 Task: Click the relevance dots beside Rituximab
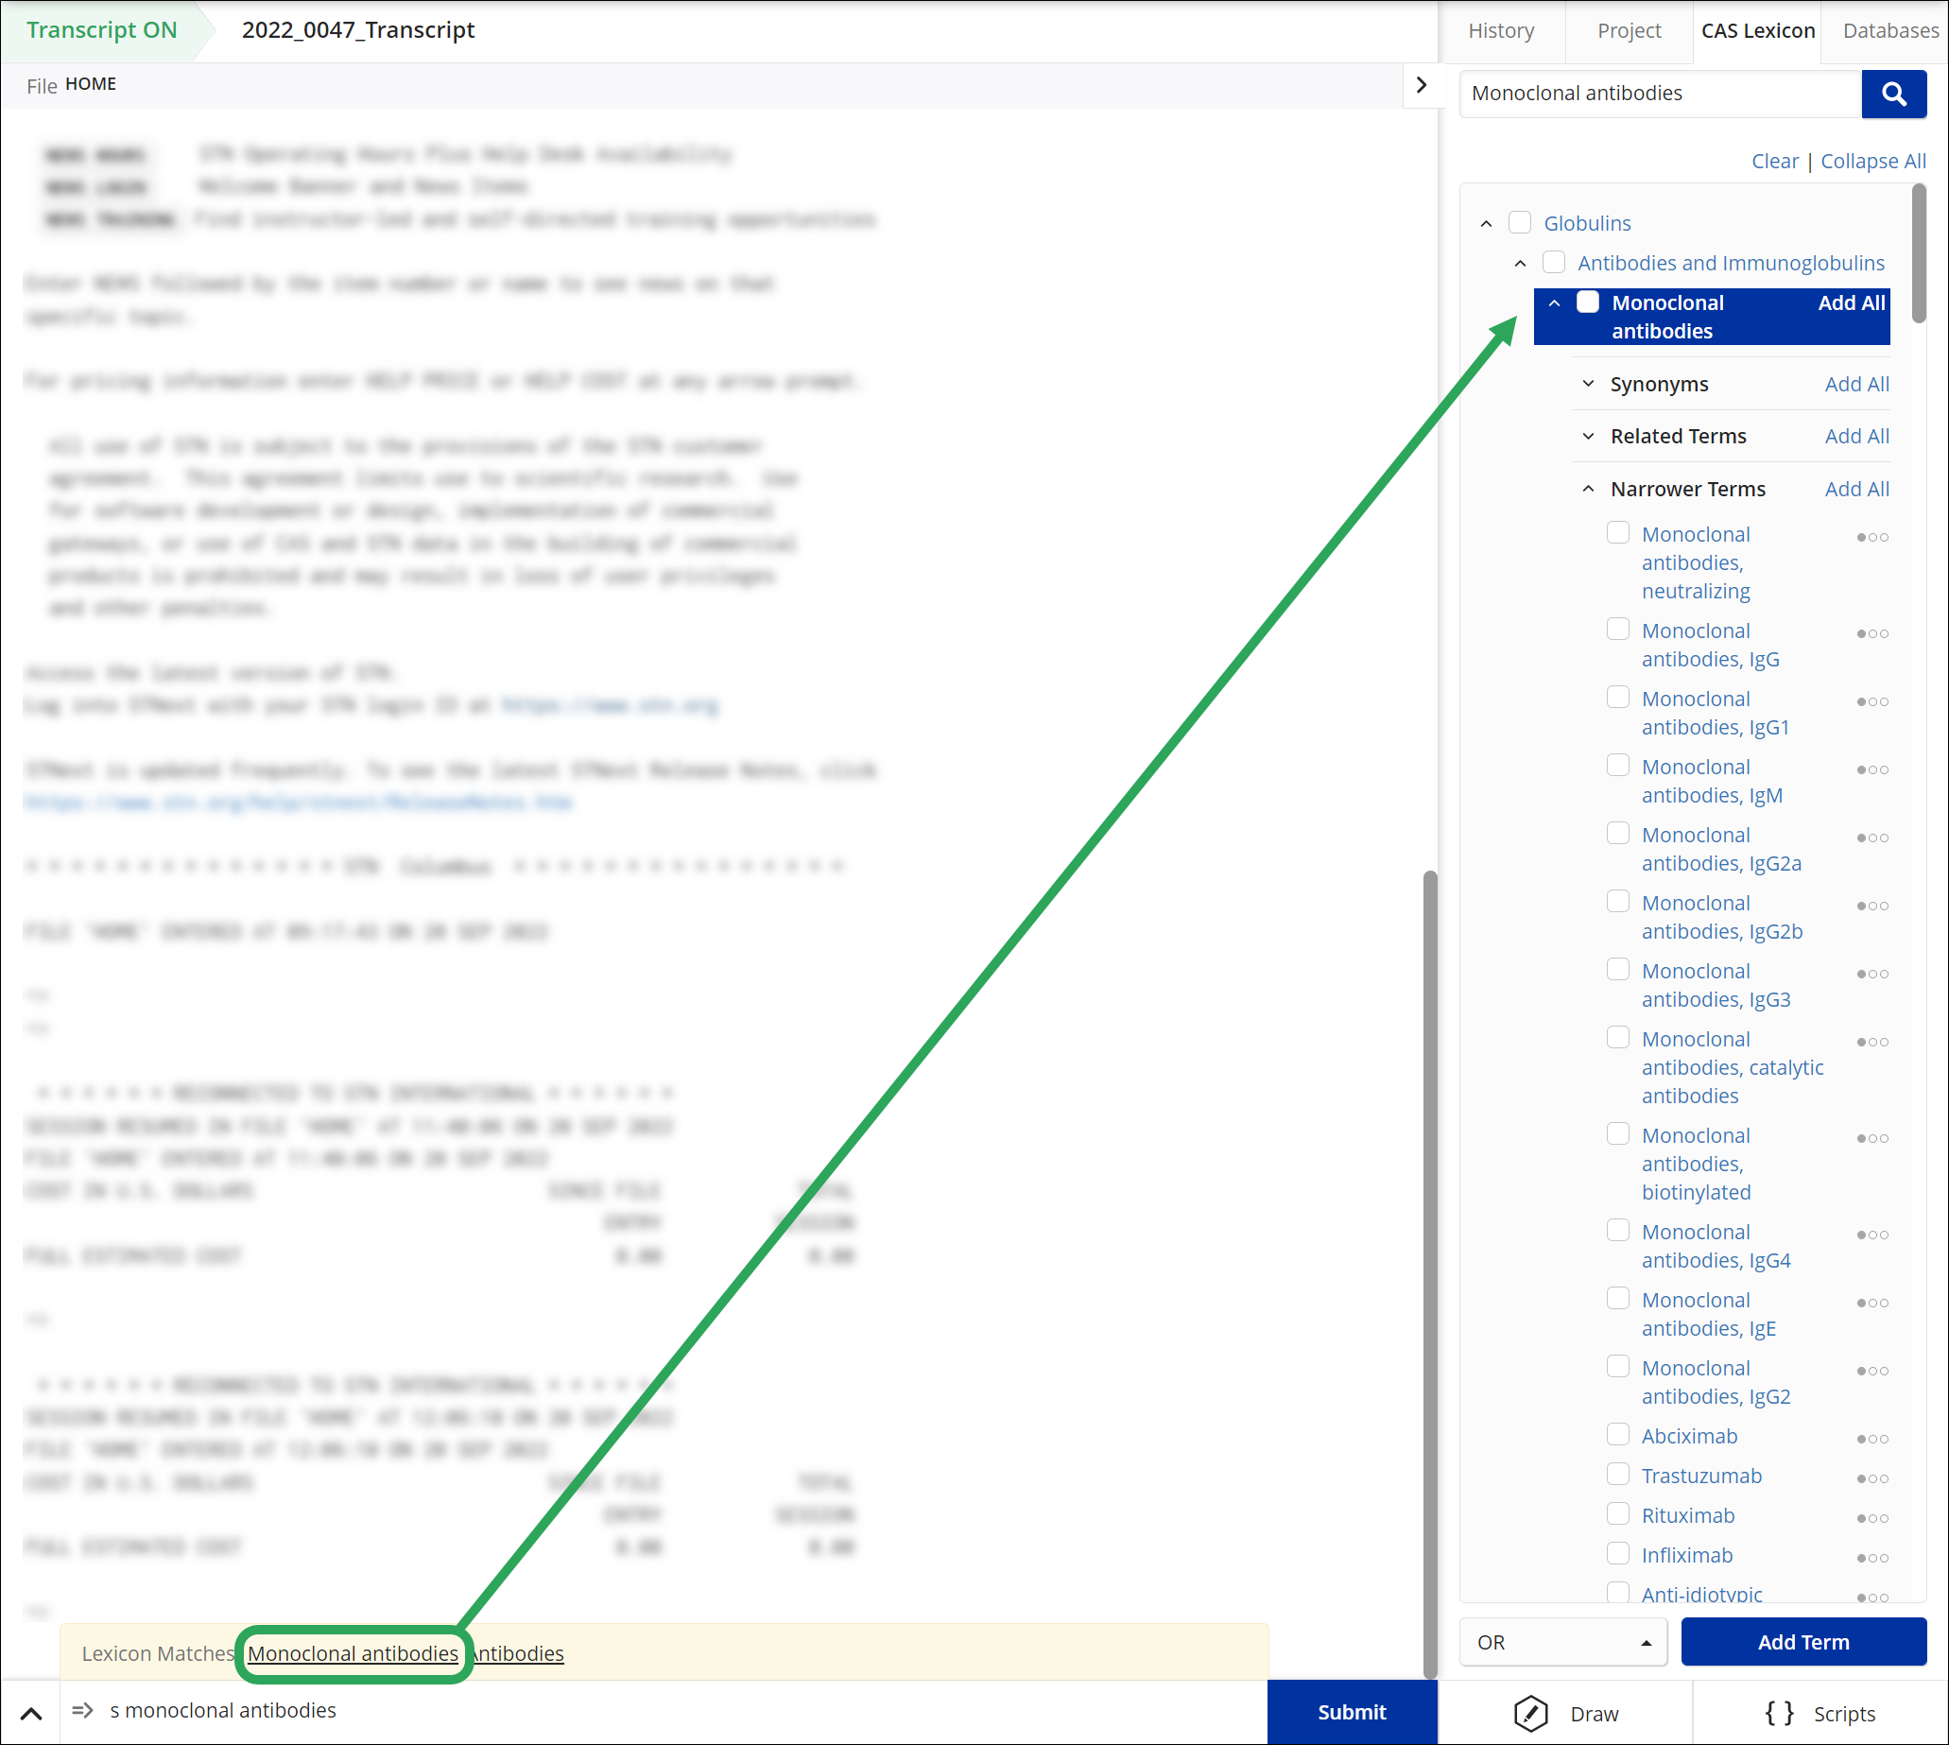click(x=1872, y=1519)
